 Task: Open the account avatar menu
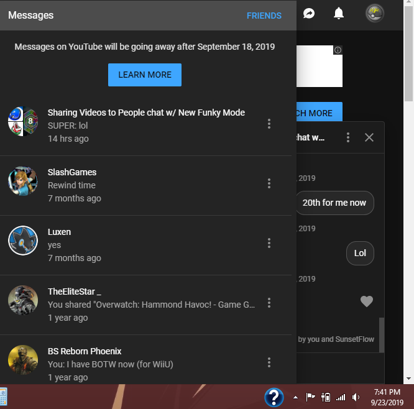(x=375, y=13)
